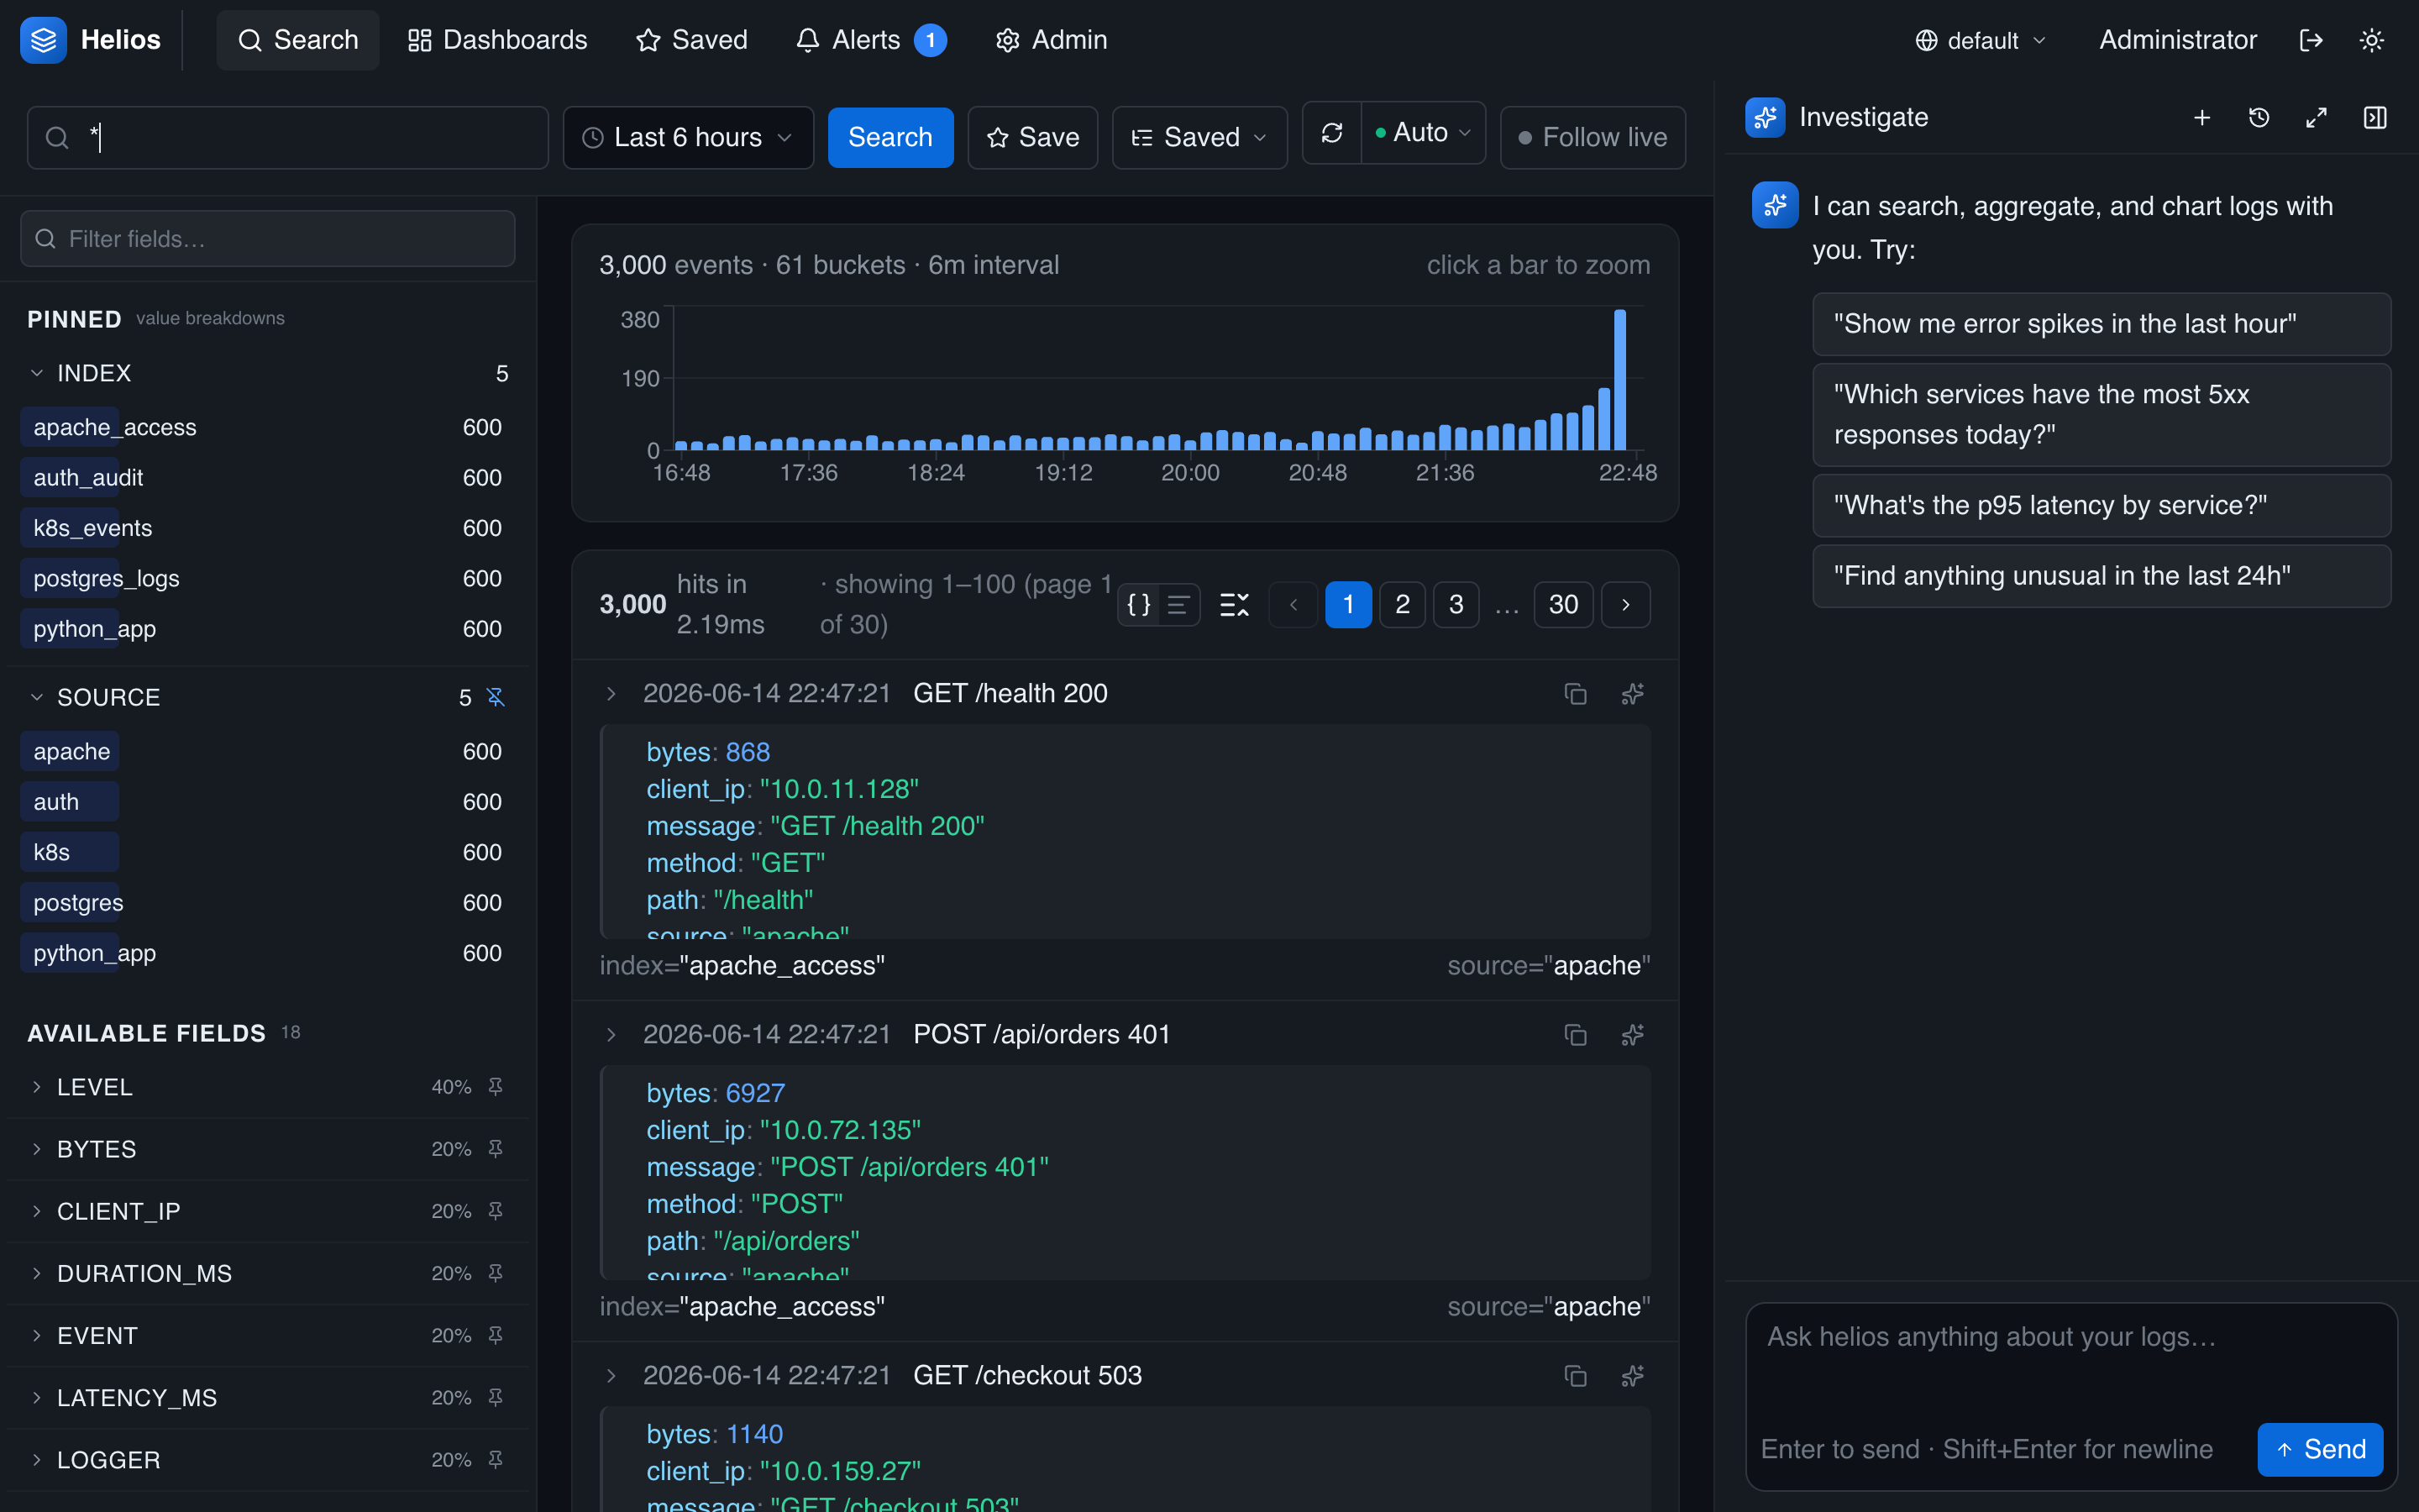Save the current search
Image resolution: width=2419 pixels, height=1512 pixels.
(1032, 137)
